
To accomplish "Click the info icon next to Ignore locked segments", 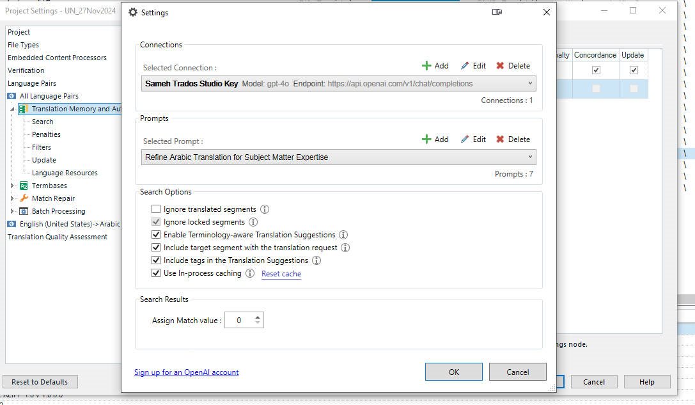I will (x=254, y=221).
